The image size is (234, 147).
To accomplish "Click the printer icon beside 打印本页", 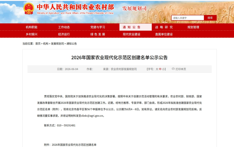I will [x=173, y=69].
